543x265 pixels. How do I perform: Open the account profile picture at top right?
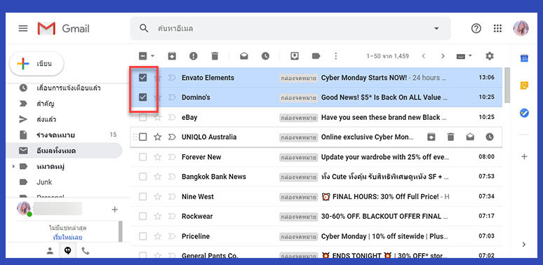521,28
